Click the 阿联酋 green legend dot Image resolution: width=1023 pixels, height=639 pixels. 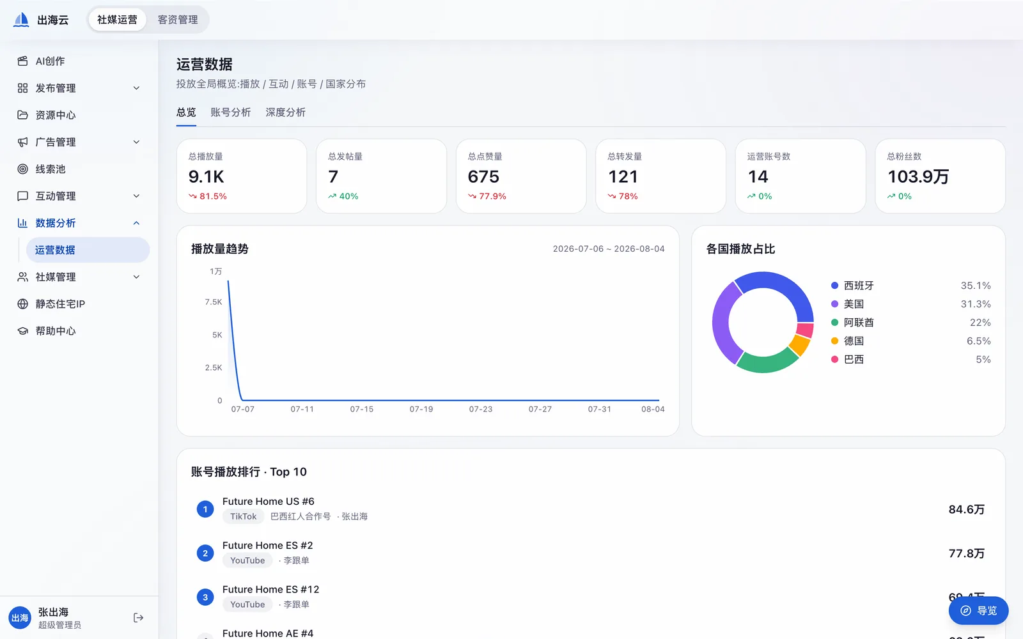pos(834,323)
